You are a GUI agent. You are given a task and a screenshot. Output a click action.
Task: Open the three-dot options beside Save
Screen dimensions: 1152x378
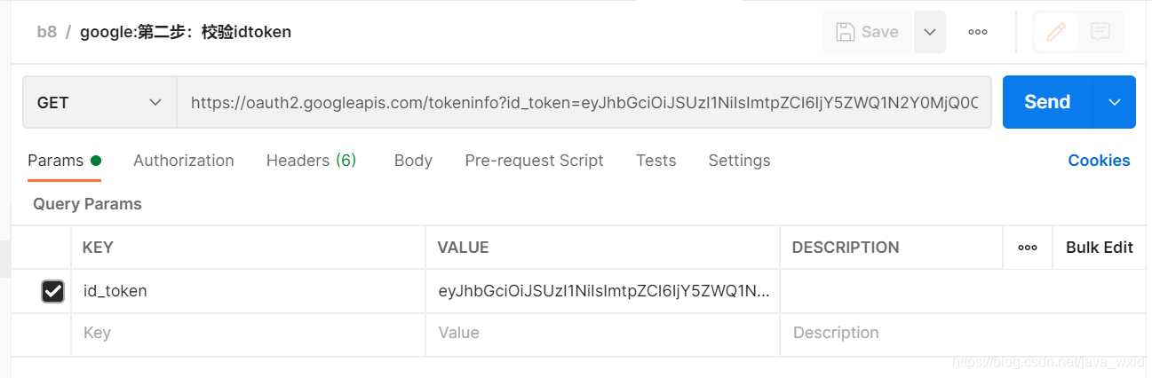[978, 32]
